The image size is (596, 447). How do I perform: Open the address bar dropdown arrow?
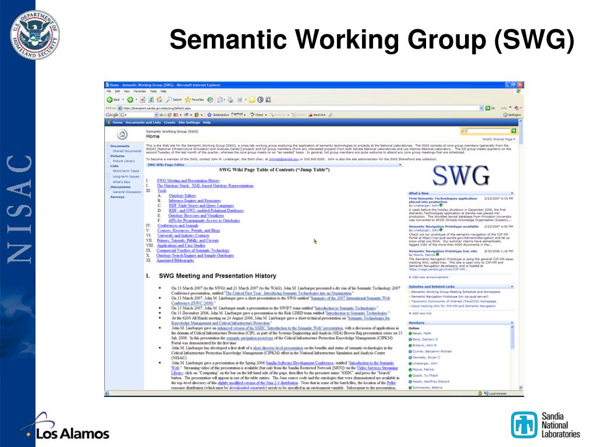tap(481, 108)
